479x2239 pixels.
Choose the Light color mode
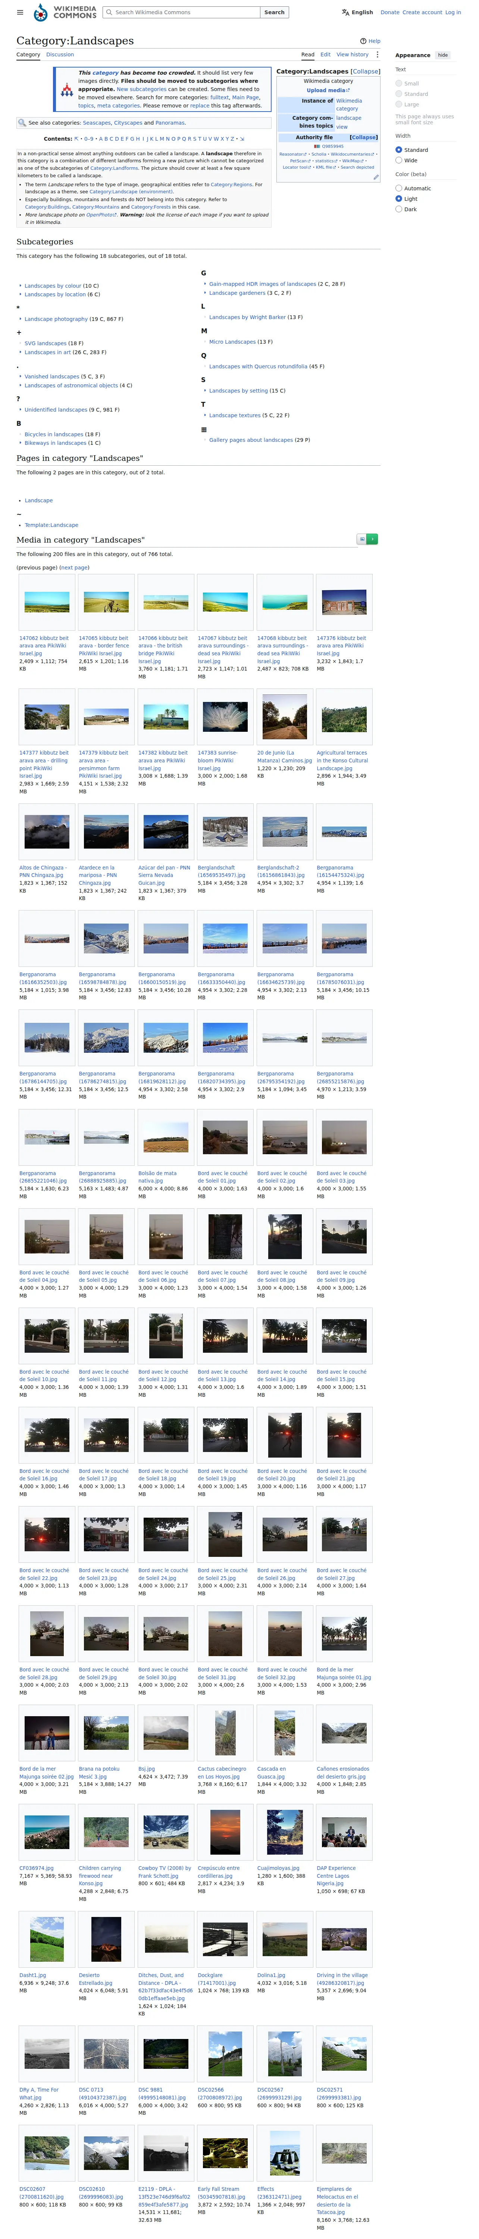(399, 198)
